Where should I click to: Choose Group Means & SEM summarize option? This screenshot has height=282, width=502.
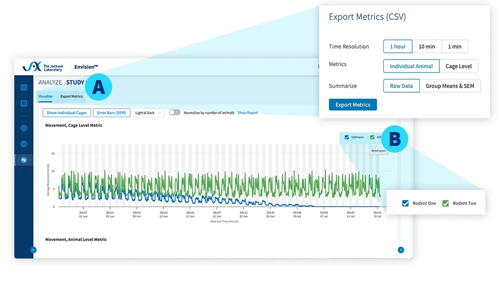[450, 86]
